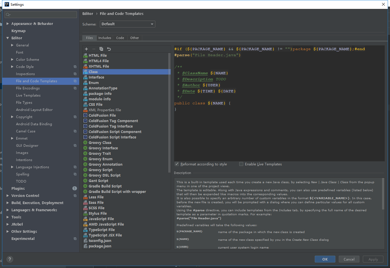The image size is (390, 268).
Task: Expand the Language Injections node
Action: coord(12,167)
